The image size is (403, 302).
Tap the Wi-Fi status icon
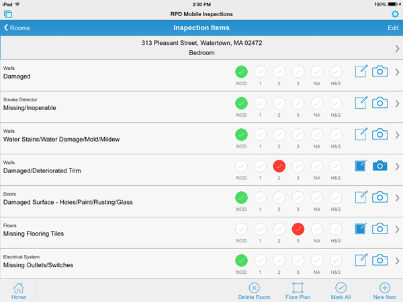(x=17, y=5)
